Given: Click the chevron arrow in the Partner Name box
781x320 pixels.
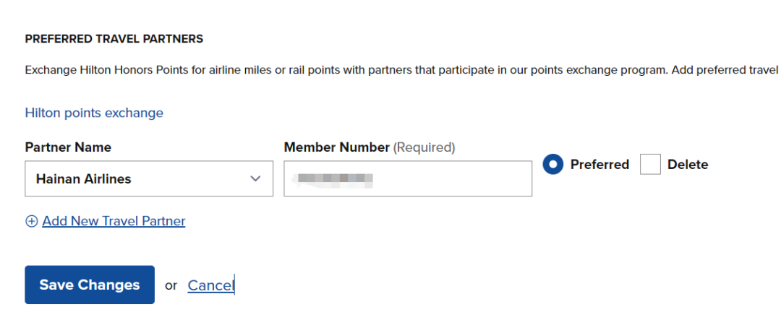Looking at the screenshot, I should 255,178.
